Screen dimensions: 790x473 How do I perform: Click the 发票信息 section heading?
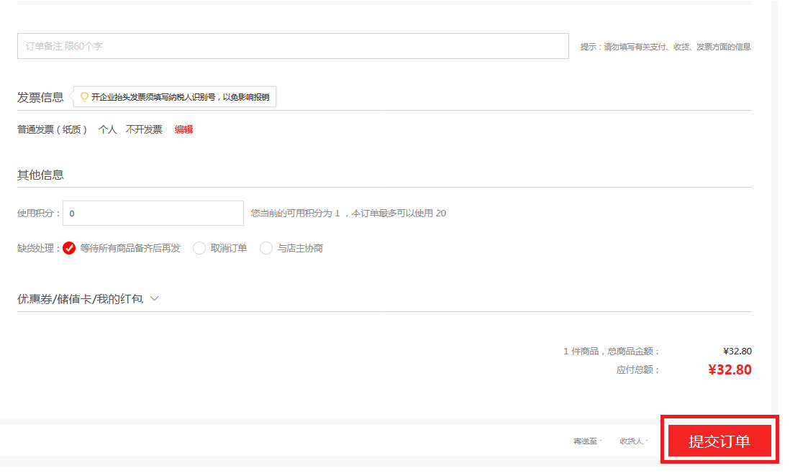41,97
